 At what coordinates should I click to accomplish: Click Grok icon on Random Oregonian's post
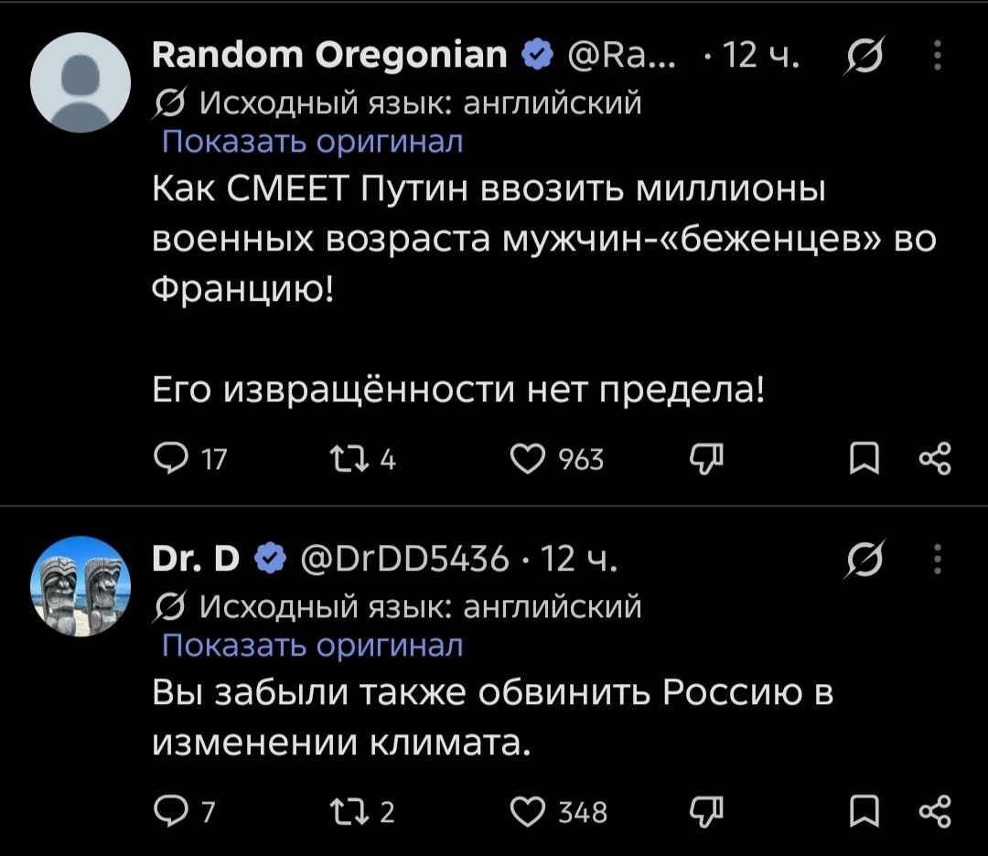tap(865, 56)
